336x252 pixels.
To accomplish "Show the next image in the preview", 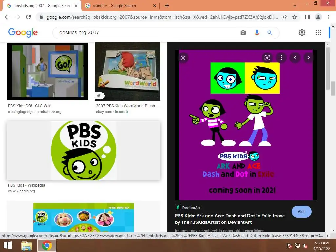I will click(x=308, y=58).
